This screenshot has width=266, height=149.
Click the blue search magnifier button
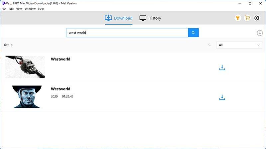pyautogui.click(x=194, y=33)
